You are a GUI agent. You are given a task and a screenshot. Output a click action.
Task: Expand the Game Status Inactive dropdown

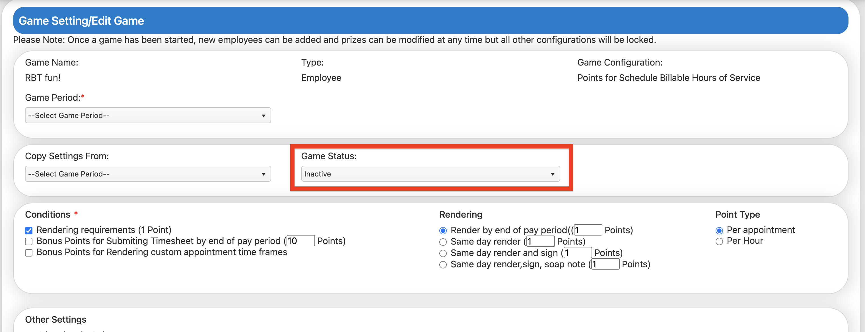pos(430,174)
